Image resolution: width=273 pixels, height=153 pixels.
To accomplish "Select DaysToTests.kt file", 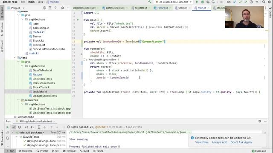I will click(x=42, y=70).
